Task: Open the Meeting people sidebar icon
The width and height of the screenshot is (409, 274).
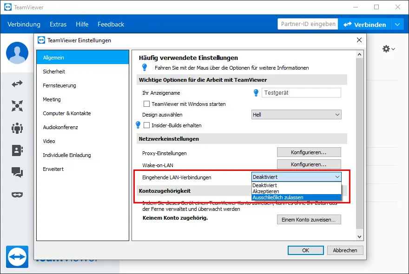Action: (17, 128)
